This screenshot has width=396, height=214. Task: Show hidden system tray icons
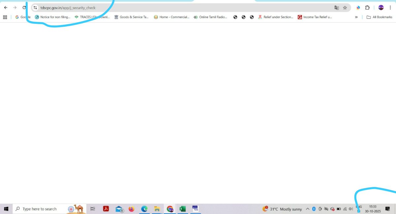308,209
